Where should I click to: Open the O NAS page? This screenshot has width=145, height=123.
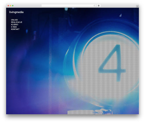(14, 27)
